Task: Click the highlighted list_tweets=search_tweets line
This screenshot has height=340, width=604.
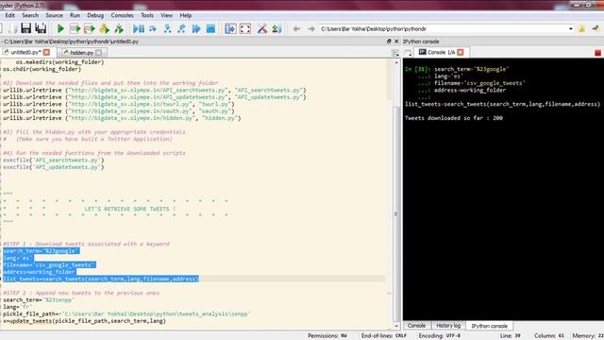Action: 101,279
